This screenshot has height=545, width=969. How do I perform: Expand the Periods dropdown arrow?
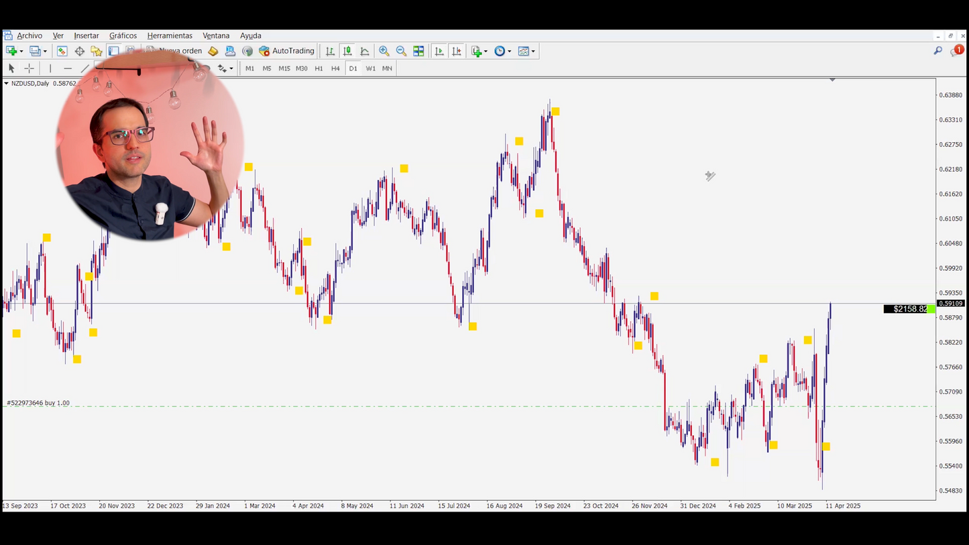pos(510,51)
